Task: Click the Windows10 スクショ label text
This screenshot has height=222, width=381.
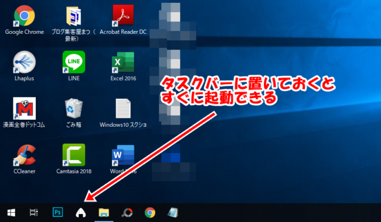Action: tap(123, 125)
